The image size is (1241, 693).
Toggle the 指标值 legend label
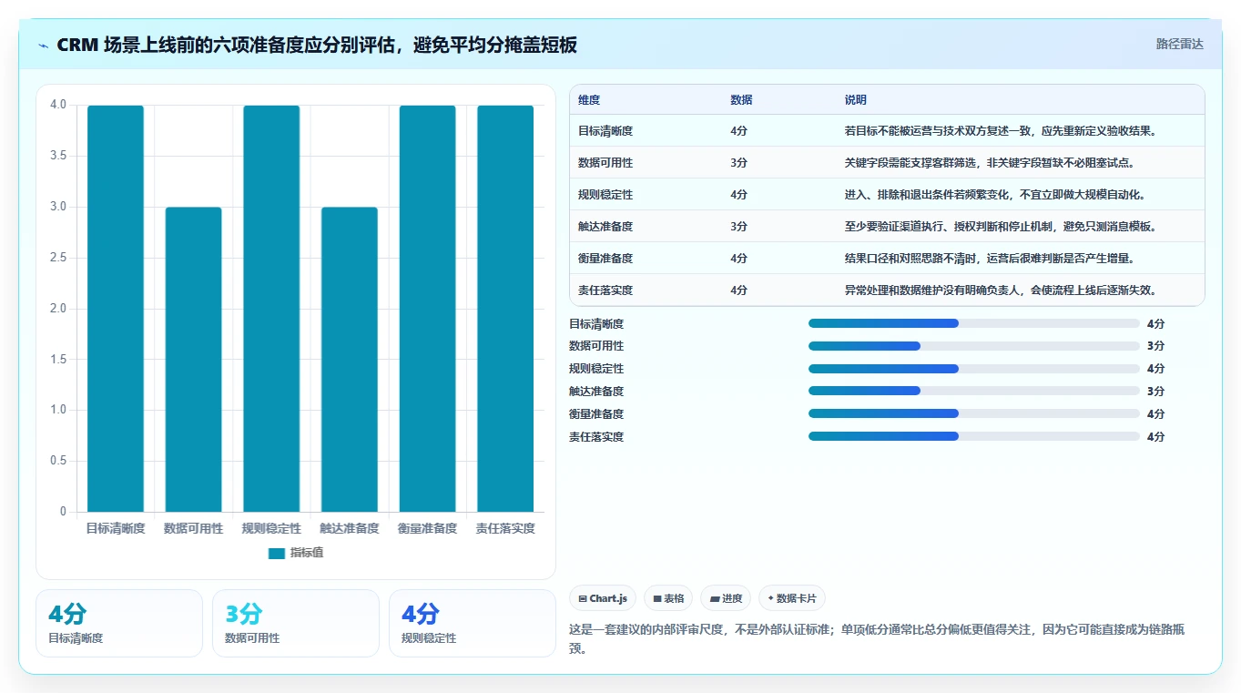pos(306,554)
